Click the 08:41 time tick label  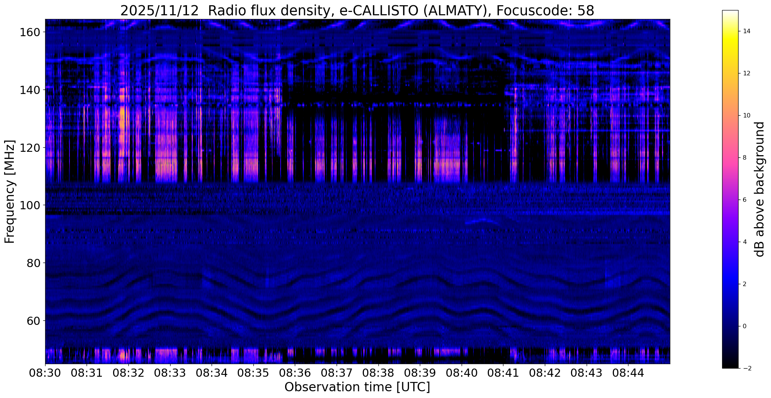click(x=503, y=373)
